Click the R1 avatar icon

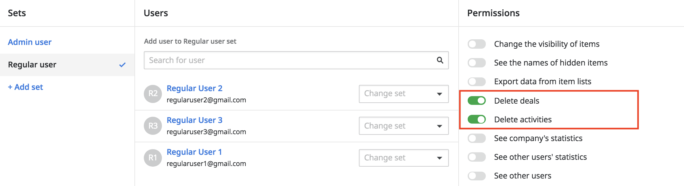[153, 158]
